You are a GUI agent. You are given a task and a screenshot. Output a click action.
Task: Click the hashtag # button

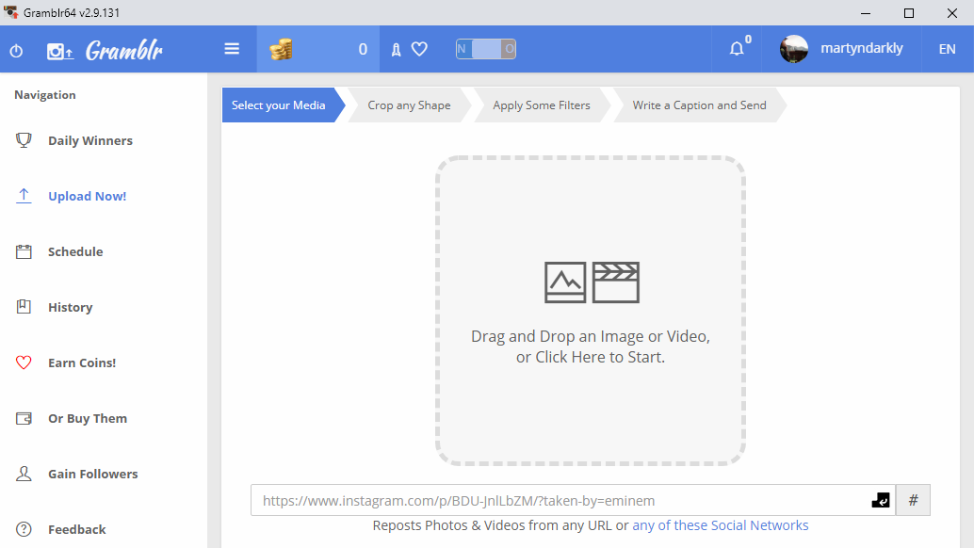(913, 500)
